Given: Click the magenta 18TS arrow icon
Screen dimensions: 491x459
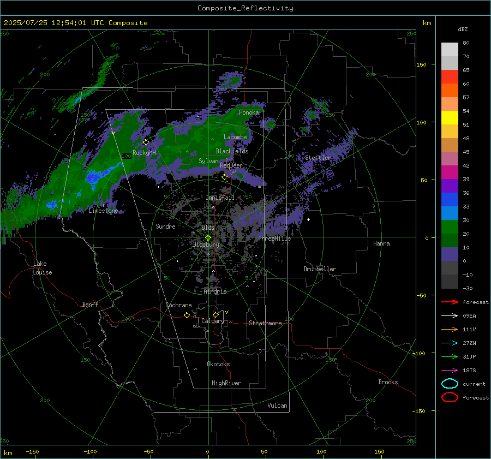Looking at the screenshot, I should click(450, 371).
